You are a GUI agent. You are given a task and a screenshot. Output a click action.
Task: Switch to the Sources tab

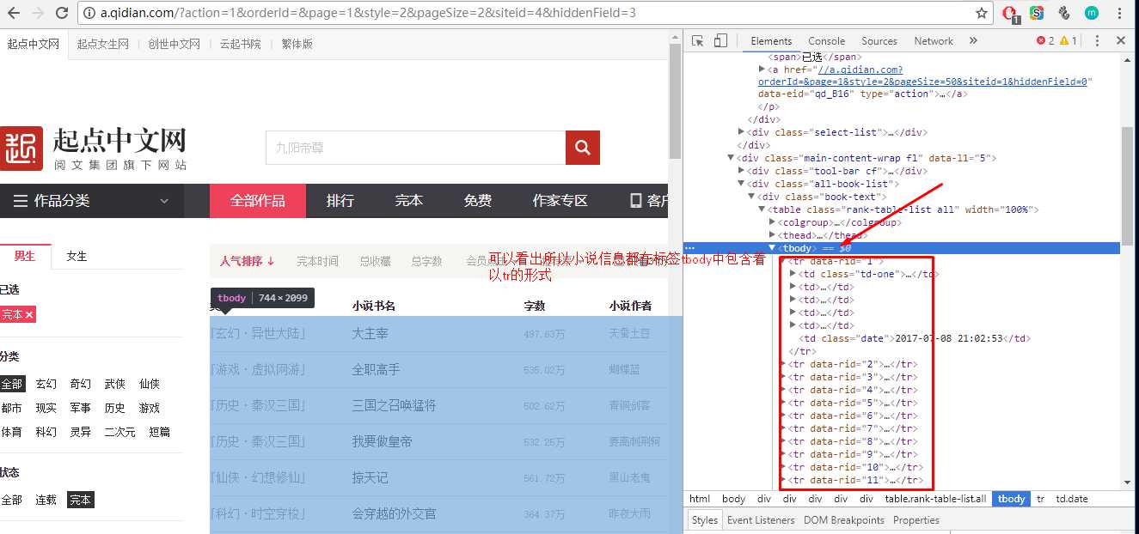coord(879,40)
